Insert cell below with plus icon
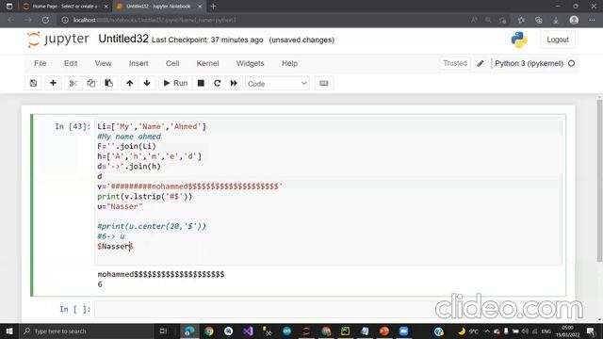603x339 pixels. click(x=53, y=83)
